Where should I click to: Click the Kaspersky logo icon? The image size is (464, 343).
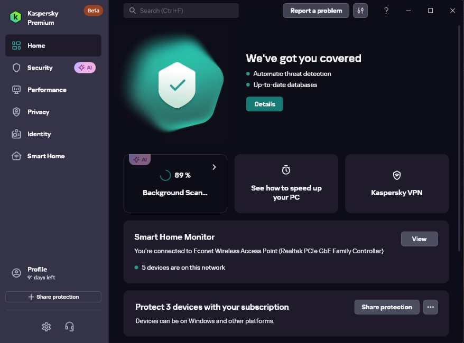click(16, 17)
